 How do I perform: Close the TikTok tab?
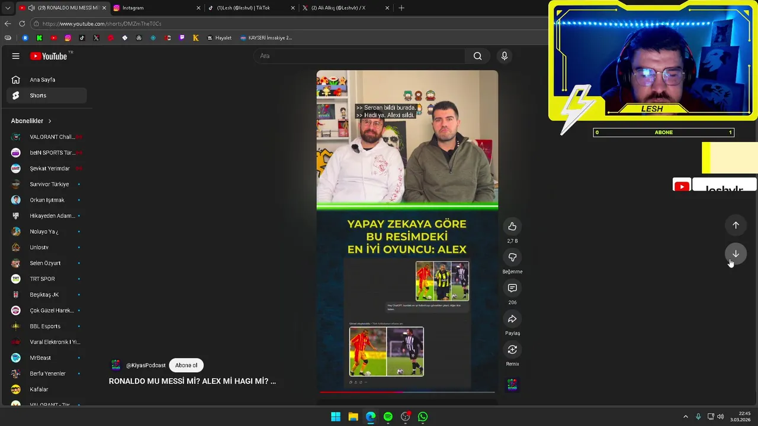click(293, 8)
